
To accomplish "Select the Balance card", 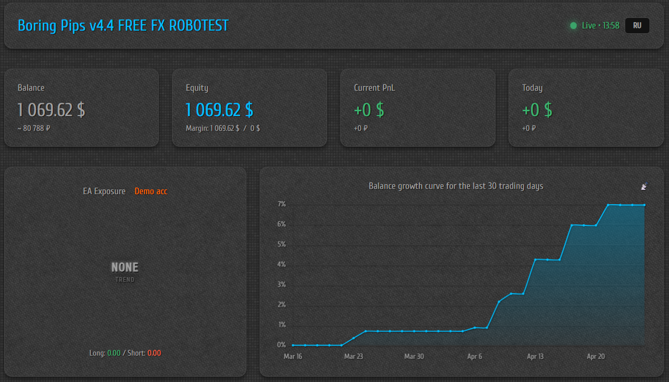I will coord(81,108).
